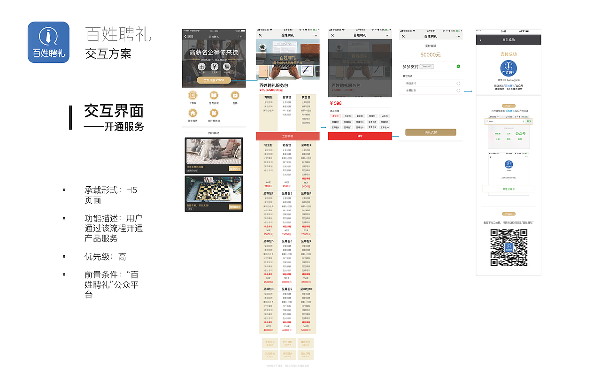Open the 免费阅读 free reading icon
The height and width of the screenshot is (374, 601).
[214, 95]
